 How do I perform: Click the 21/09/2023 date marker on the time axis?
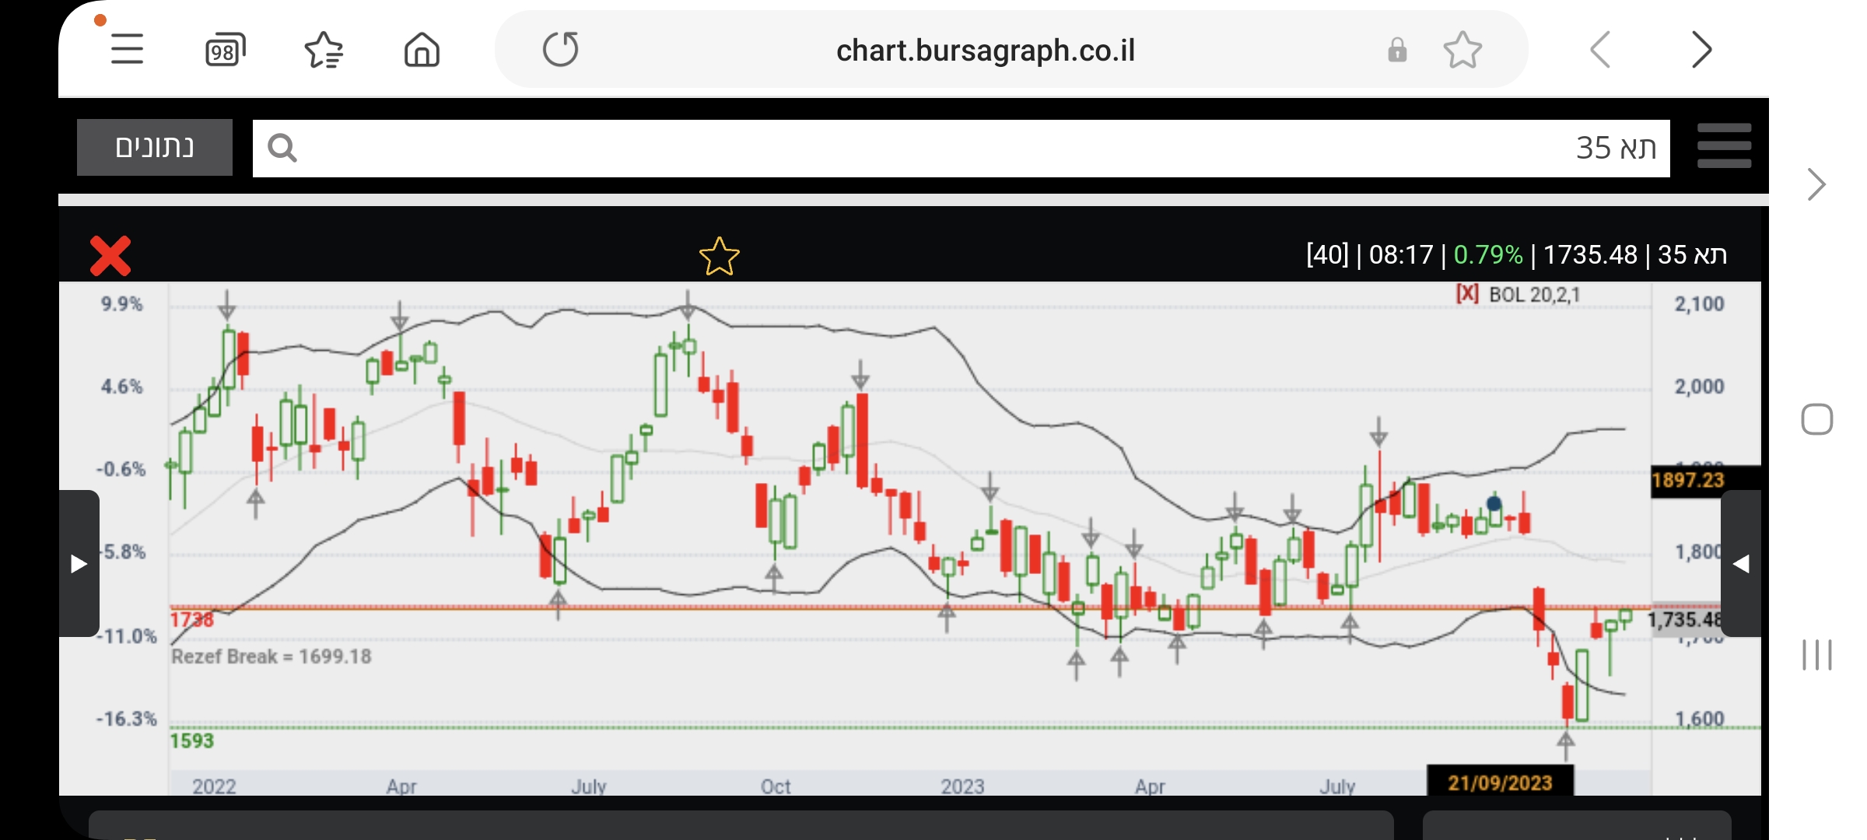(1499, 782)
